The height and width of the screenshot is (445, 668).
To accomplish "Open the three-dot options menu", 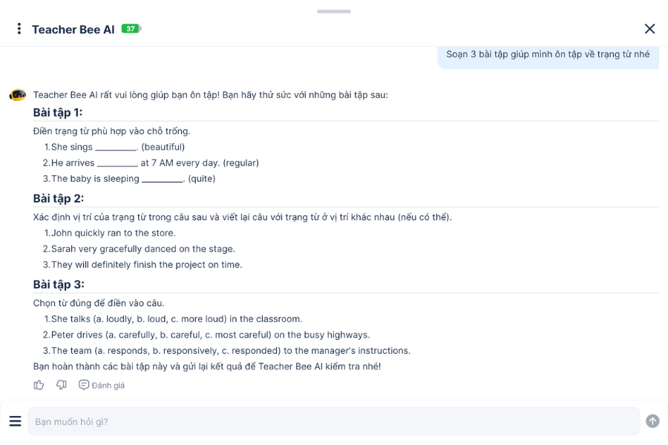I will pyautogui.click(x=19, y=29).
